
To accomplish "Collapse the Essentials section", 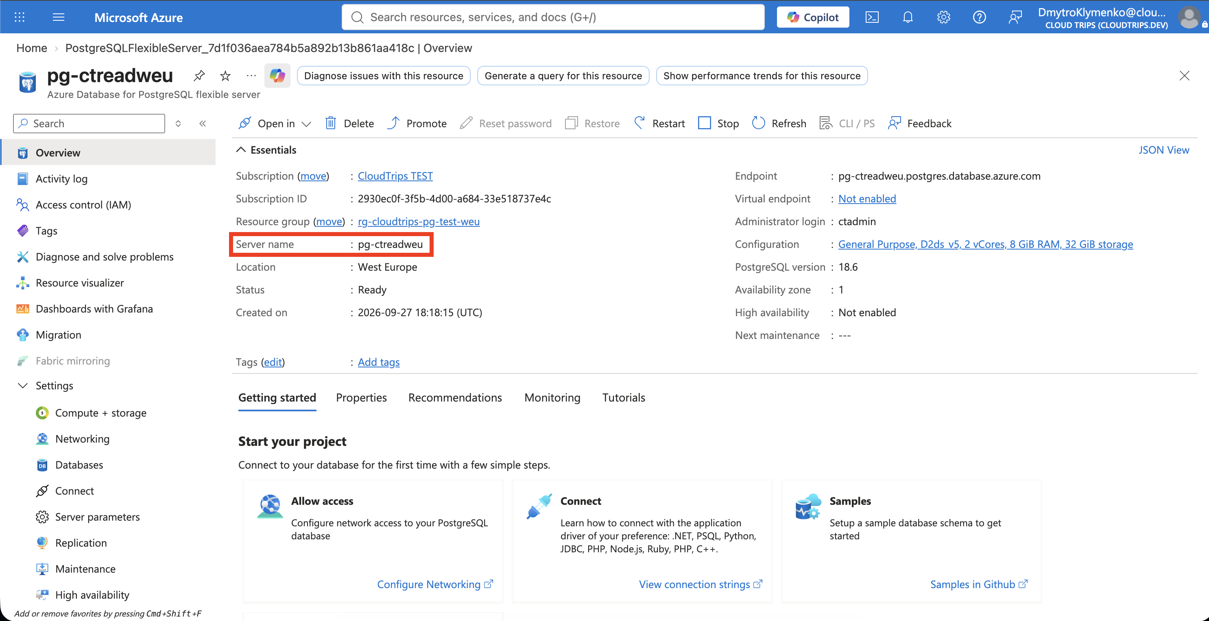I will pos(241,150).
